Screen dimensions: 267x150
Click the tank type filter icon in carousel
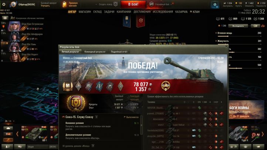[8, 129]
